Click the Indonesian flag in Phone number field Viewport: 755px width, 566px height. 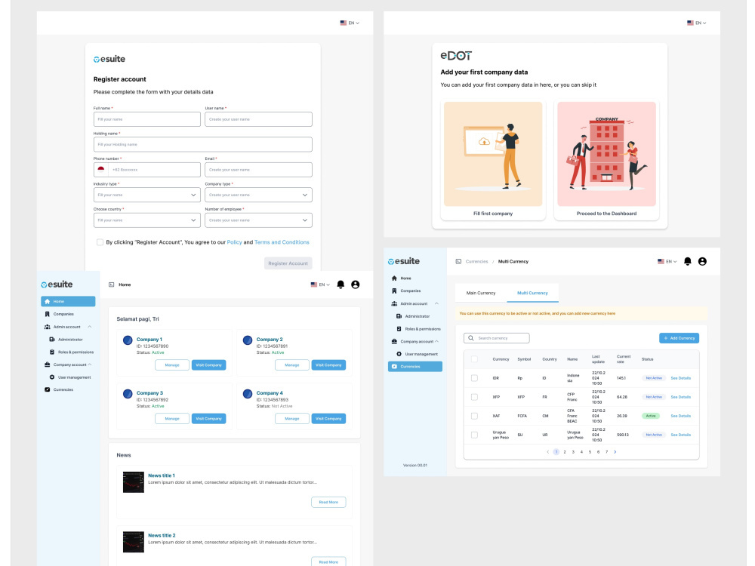coord(101,169)
